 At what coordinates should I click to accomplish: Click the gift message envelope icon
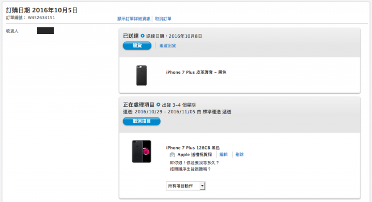pos(172,155)
